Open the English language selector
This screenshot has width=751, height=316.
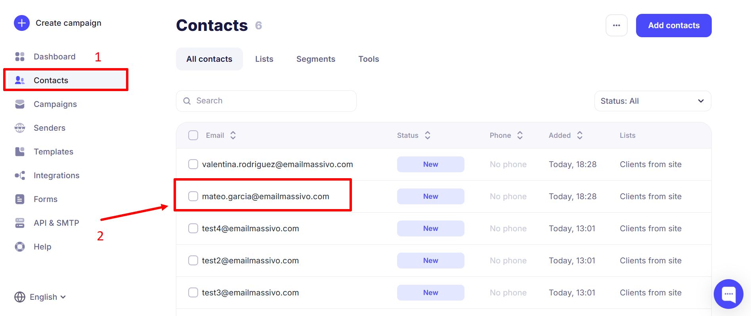[x=40, y=297]
